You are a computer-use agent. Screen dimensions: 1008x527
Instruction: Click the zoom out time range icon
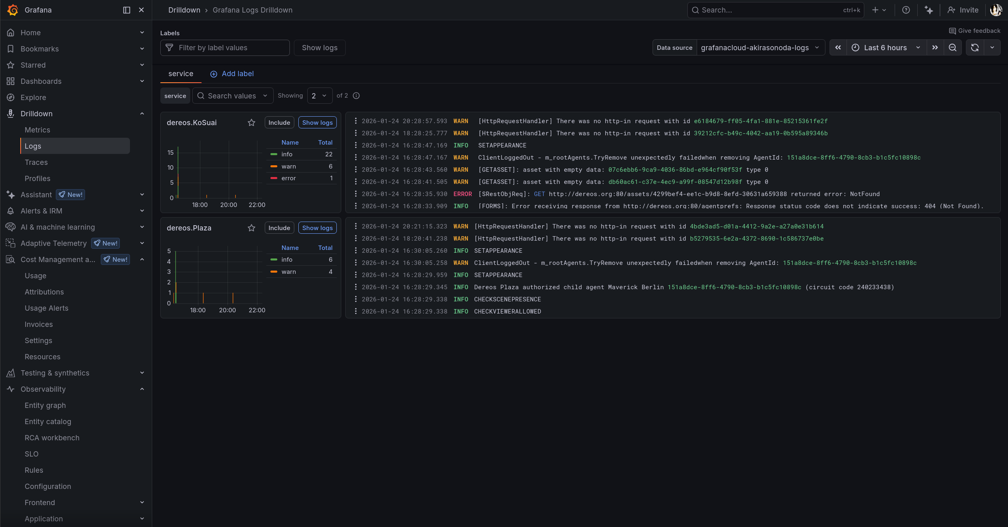coord(953,48)
